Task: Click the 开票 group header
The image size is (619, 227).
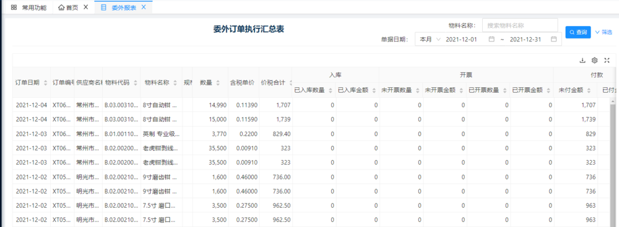Action: (466, 75)
